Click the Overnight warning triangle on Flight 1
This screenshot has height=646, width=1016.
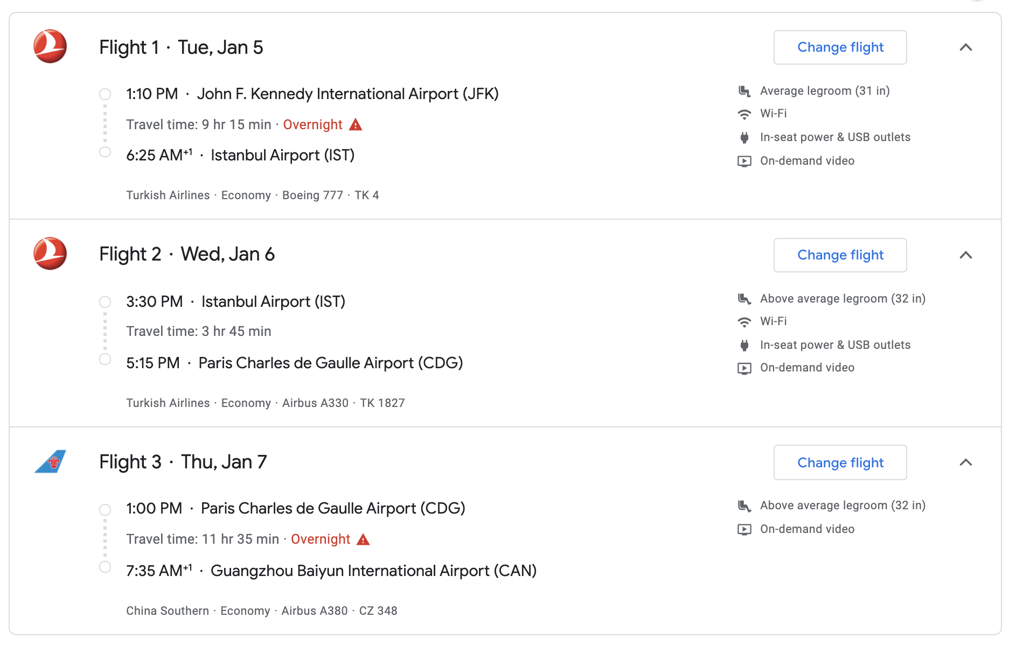point(356,125)
